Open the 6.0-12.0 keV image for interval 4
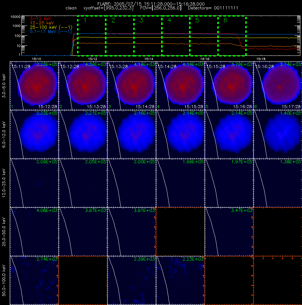 tap(180, 134)
